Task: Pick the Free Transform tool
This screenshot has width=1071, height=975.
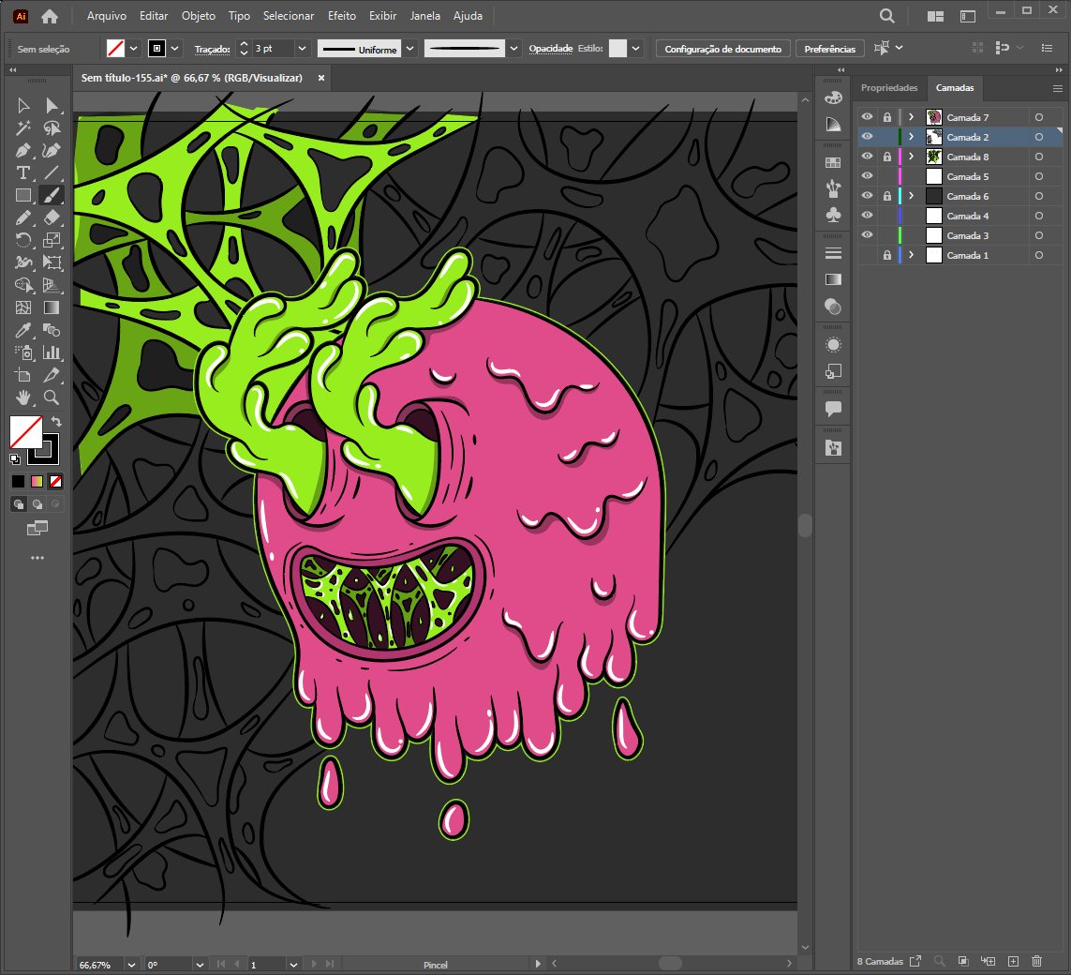Action: tap(52, 262)
